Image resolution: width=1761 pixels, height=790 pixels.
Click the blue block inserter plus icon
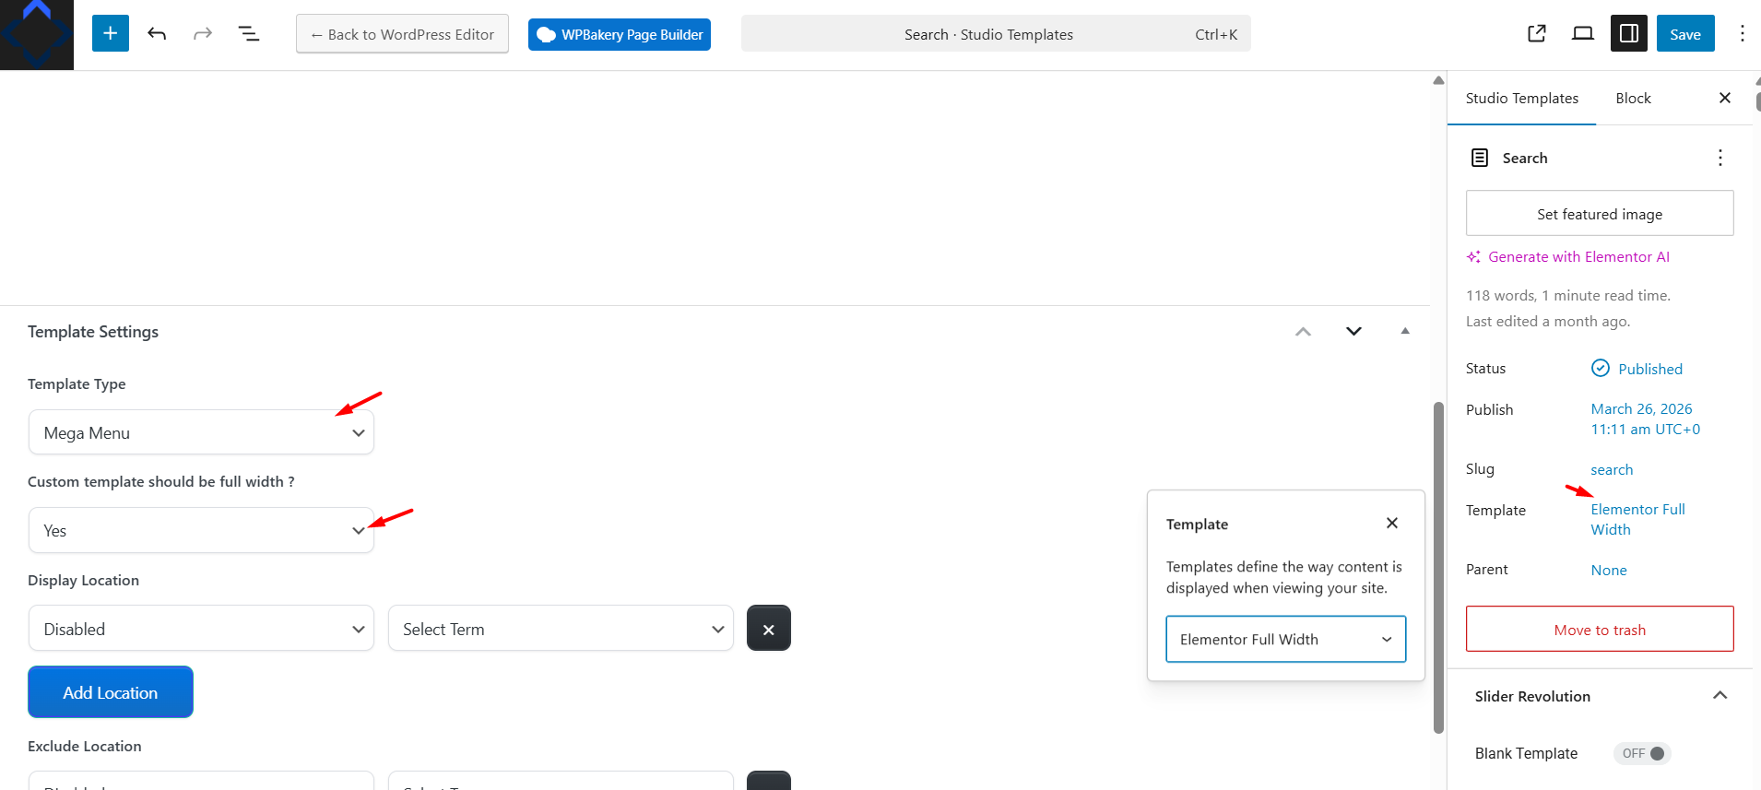(x=110, y=34)
